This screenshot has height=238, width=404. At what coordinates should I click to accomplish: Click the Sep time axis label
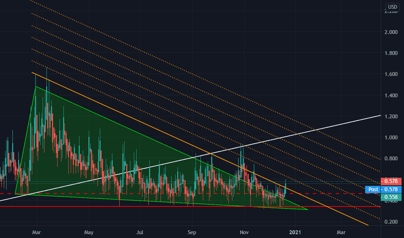pyautogui.click(x=192, y=232)
